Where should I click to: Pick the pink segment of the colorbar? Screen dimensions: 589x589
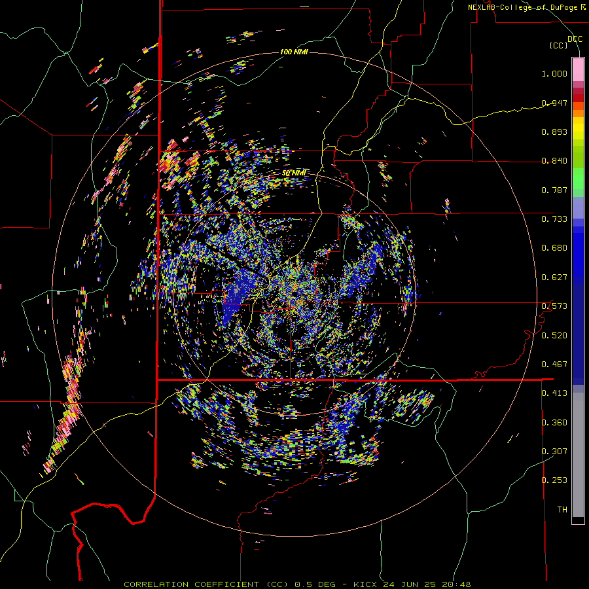(578, 69)
